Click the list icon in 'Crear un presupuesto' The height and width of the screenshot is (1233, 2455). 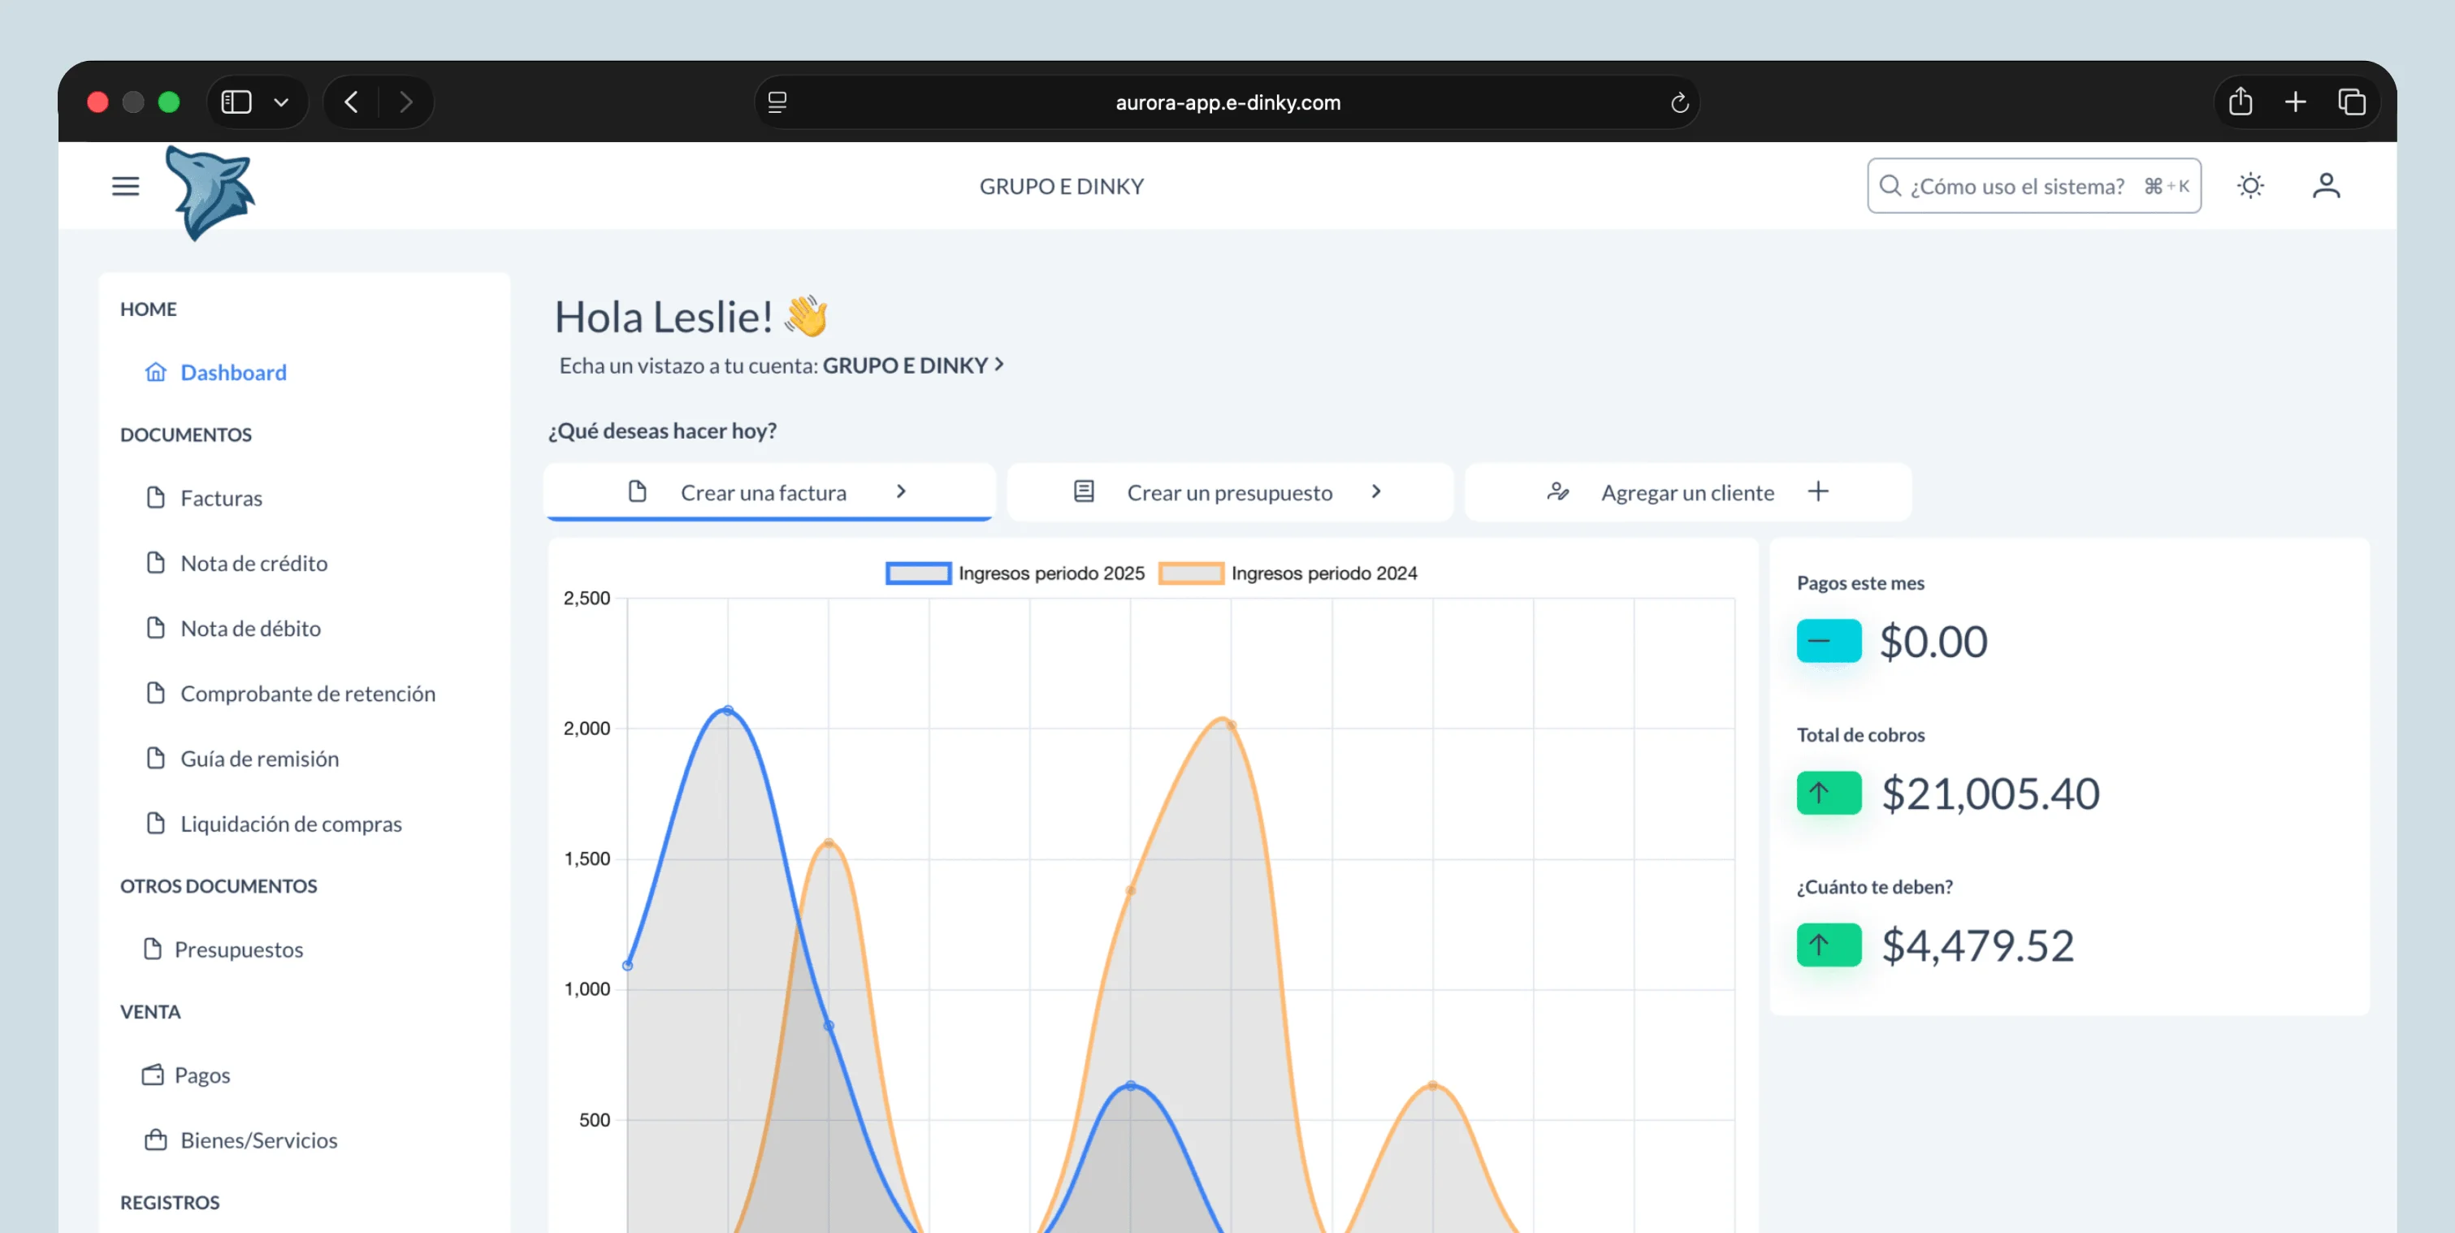[x=1084, y=491]
